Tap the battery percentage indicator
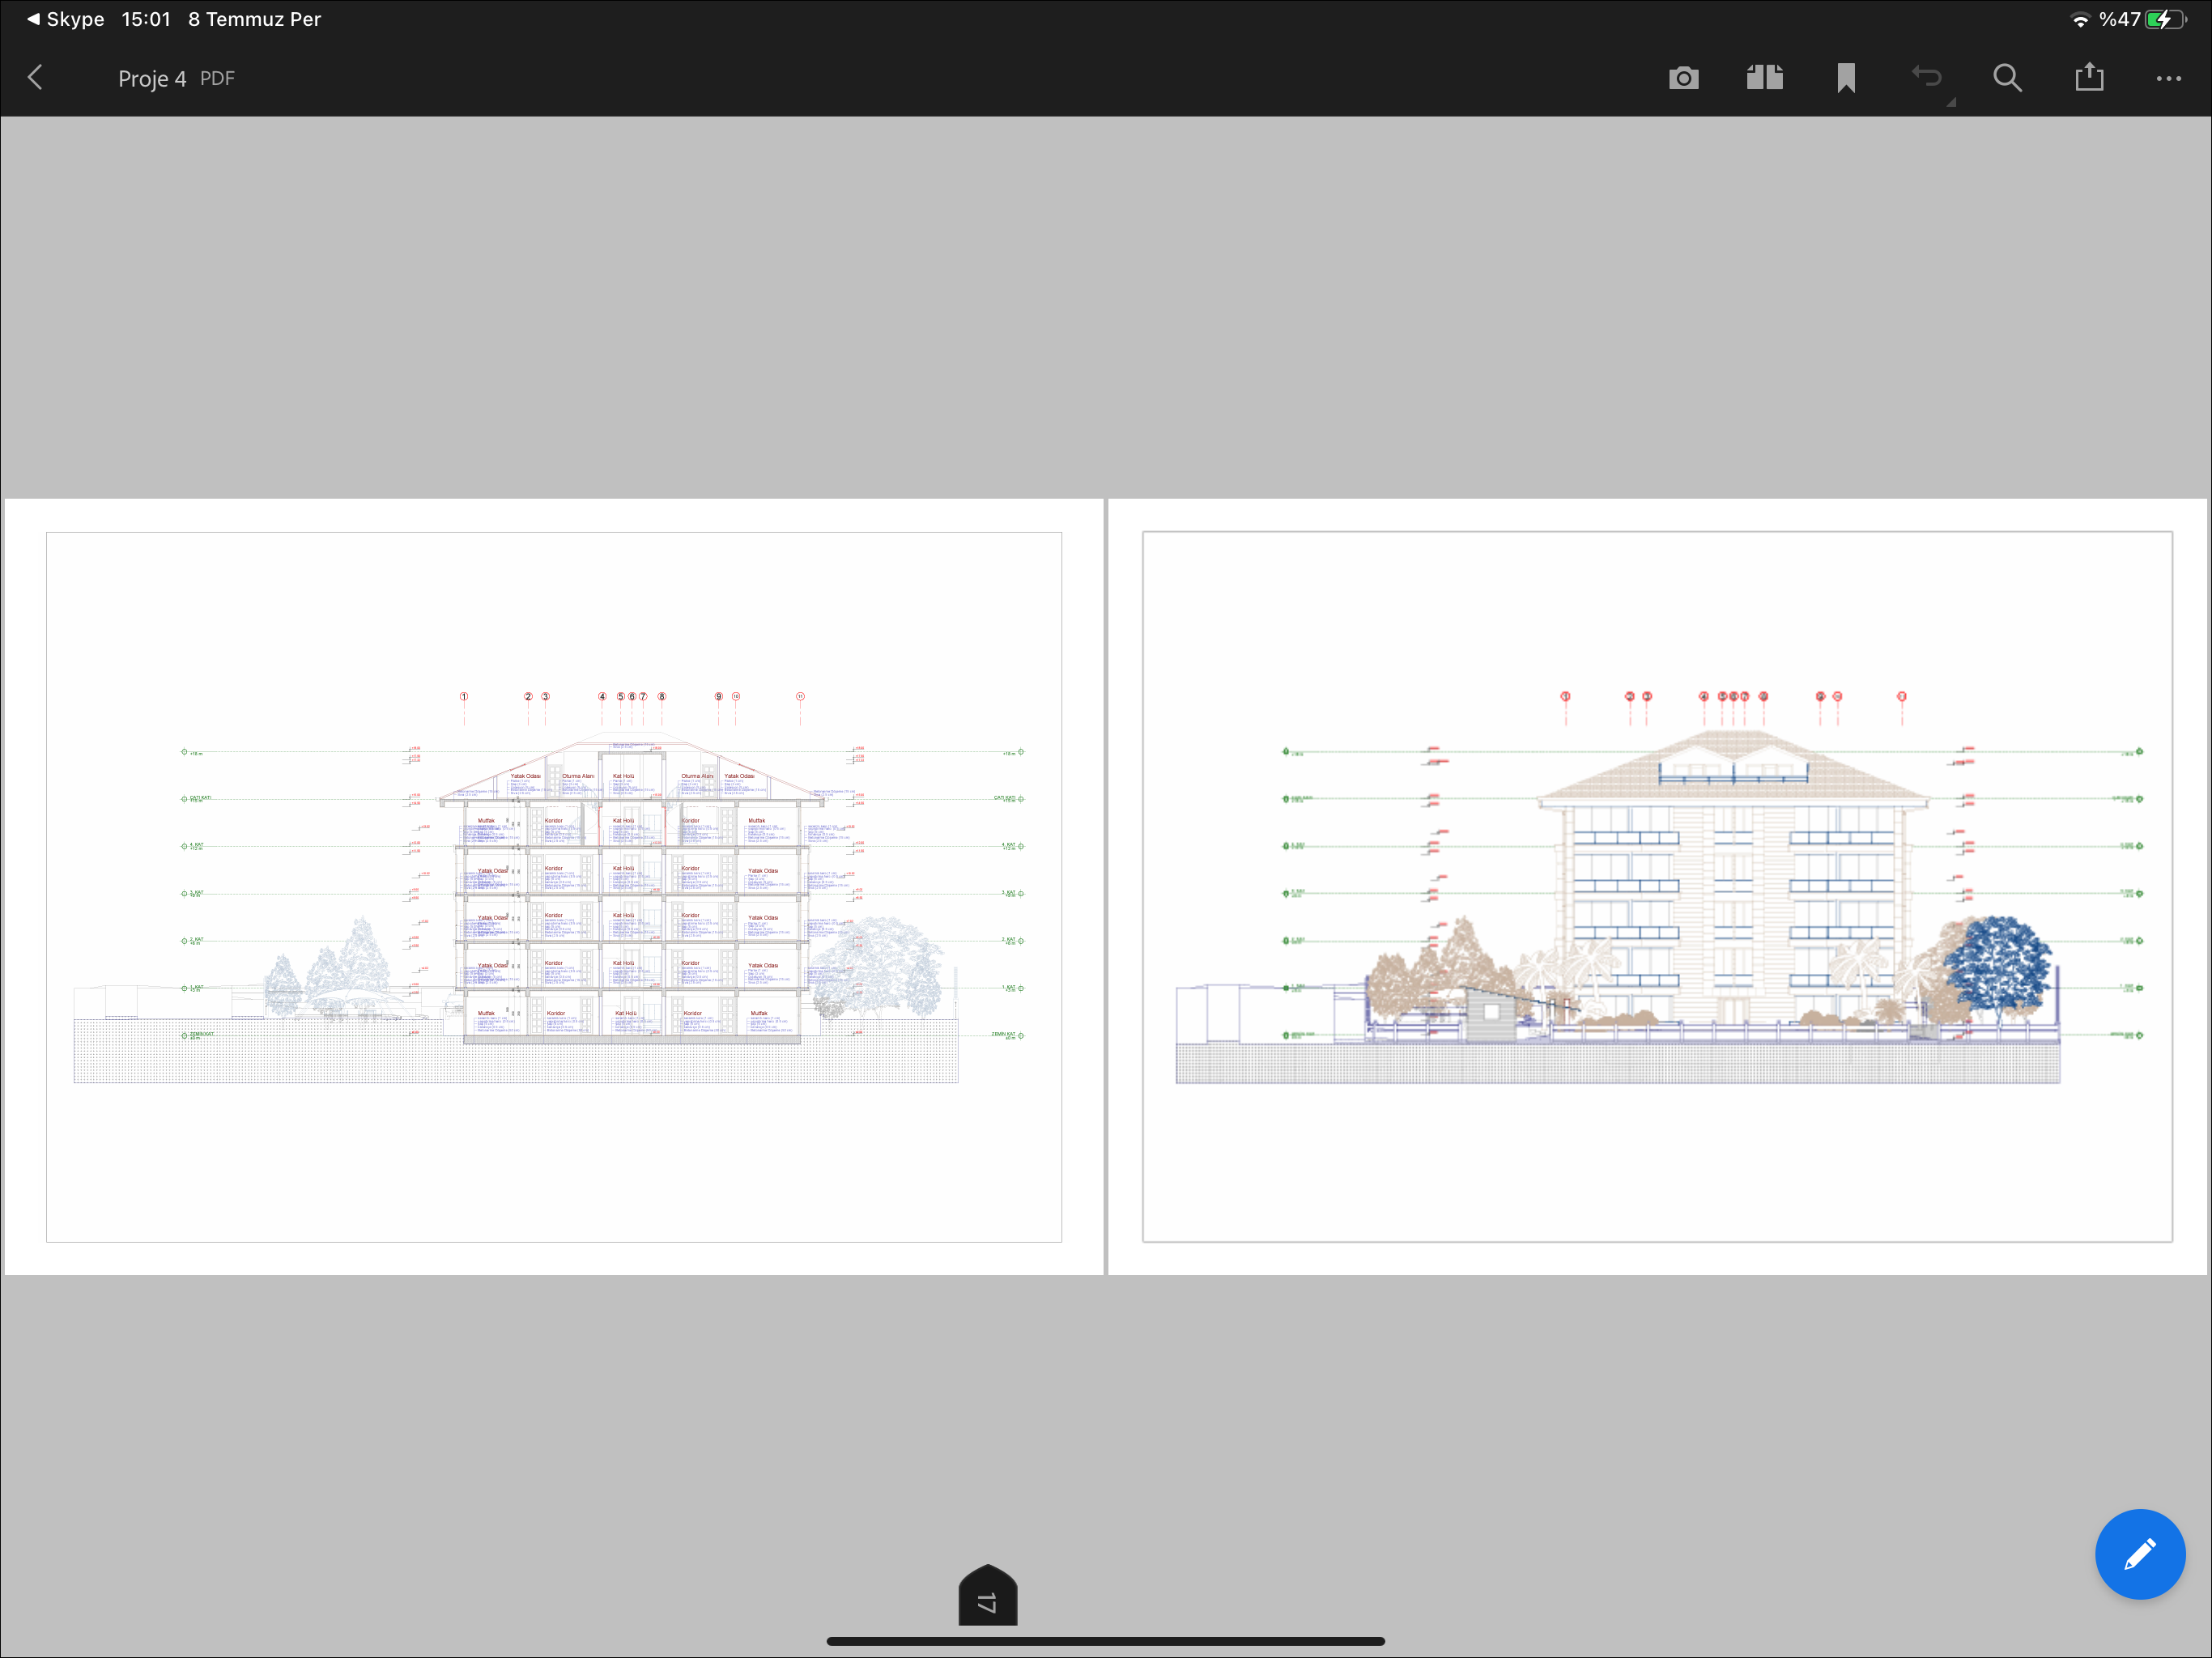The width and height of the screenshot is (2212, 1658). pyautogui.click(x=2119, y=19)
